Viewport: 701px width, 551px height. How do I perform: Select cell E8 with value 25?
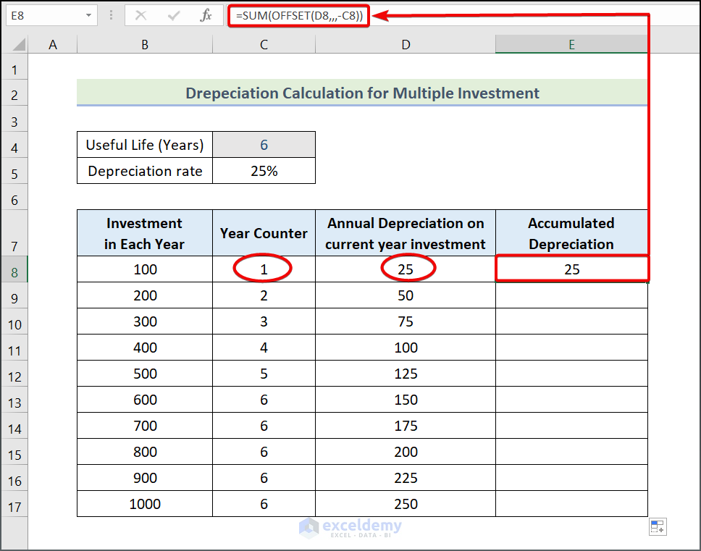coord(571,269)
